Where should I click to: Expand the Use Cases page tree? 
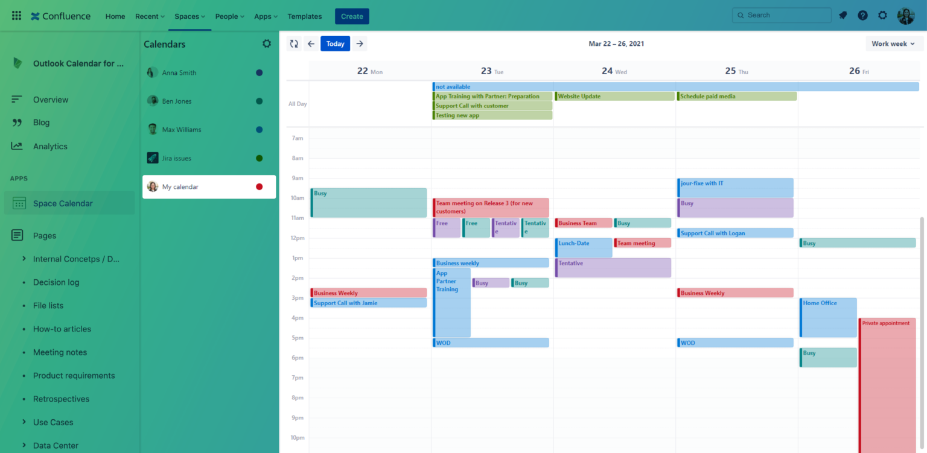click(x=23, y=422)
